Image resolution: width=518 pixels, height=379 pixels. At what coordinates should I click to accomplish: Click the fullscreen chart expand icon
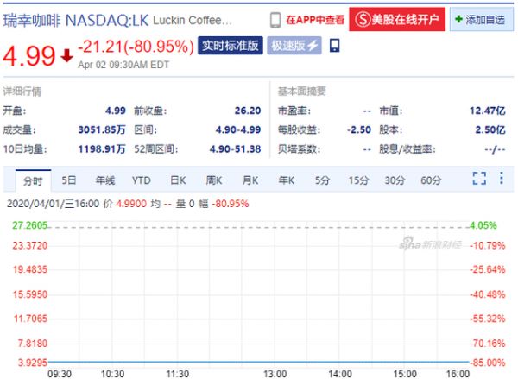[479, 180]
